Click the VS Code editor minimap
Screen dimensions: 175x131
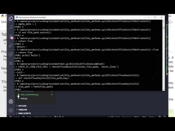pos(167,49)
